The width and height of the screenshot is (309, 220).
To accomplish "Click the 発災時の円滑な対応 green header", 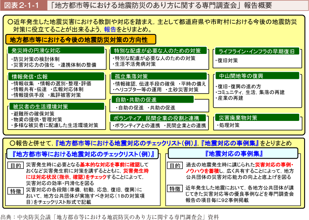I will 56,50.
